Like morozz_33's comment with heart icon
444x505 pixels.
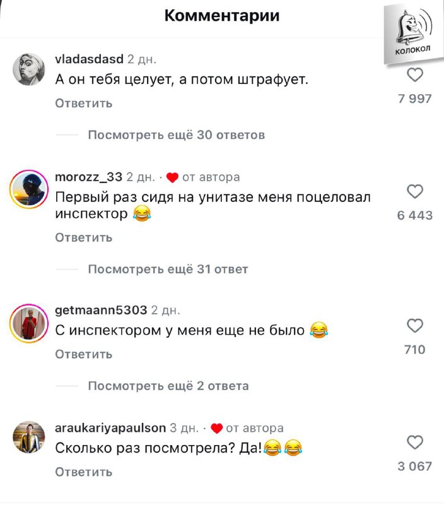pos(415,192)
